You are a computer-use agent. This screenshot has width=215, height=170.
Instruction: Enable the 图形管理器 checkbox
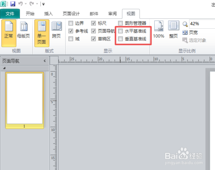(x=120, y=23)
